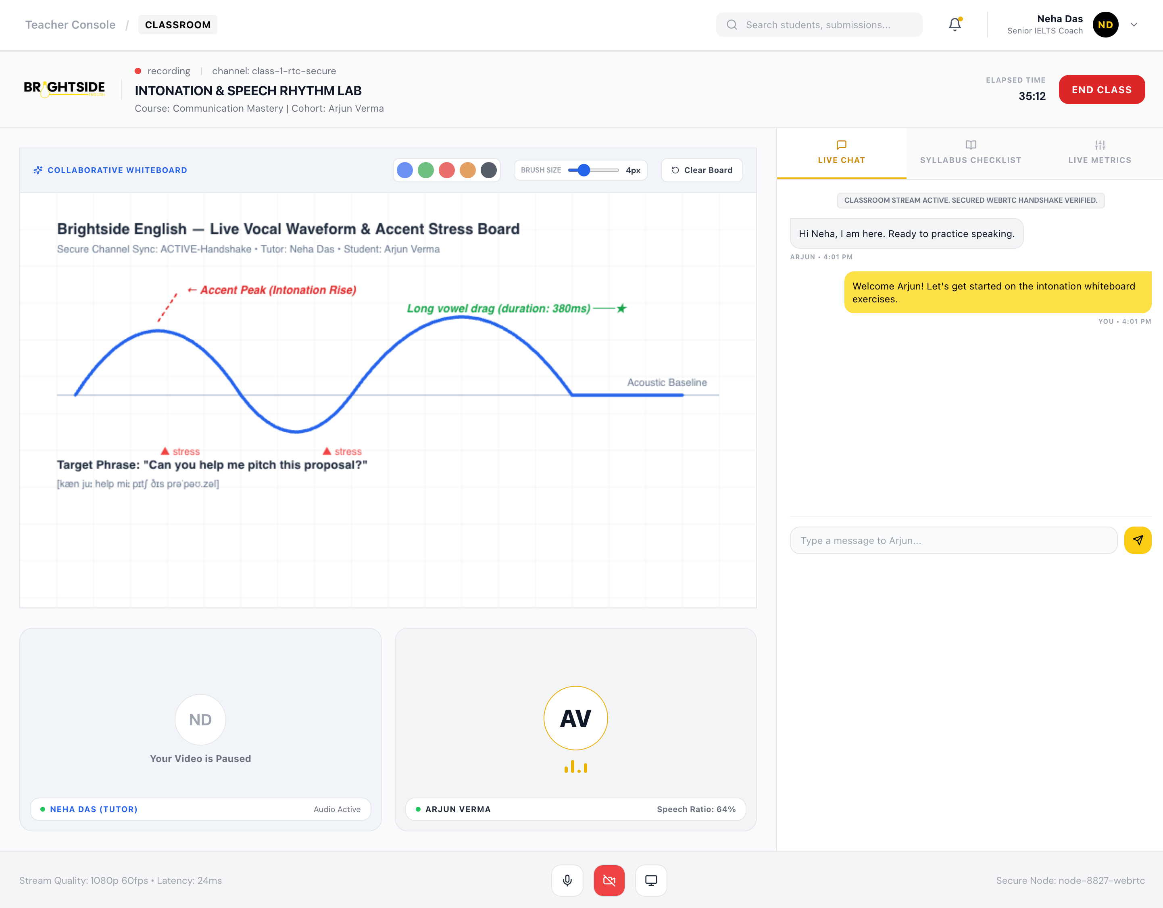Select the blue brush color

(405, 170)
